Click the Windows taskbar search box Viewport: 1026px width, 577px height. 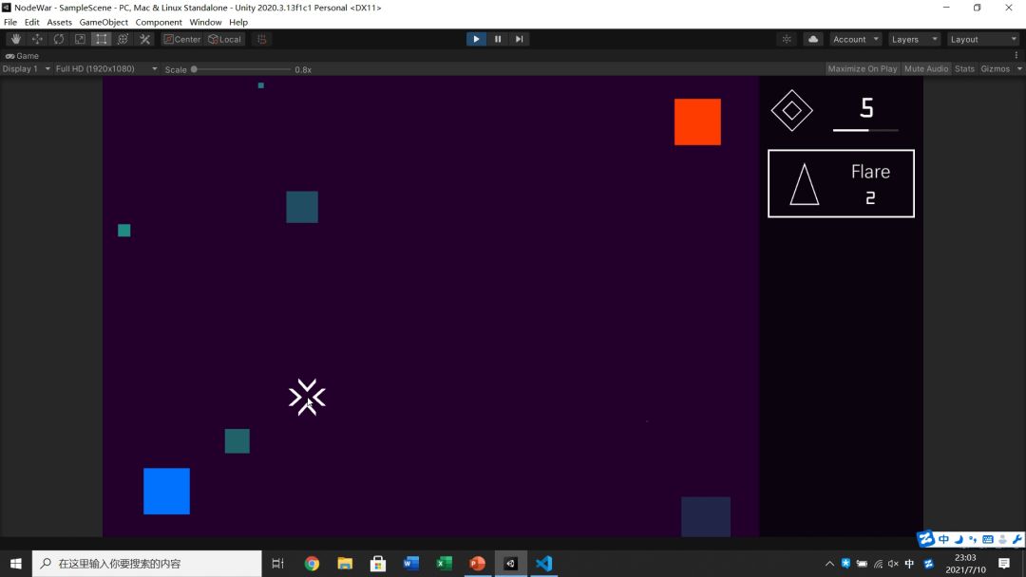[x=147, y=564]
